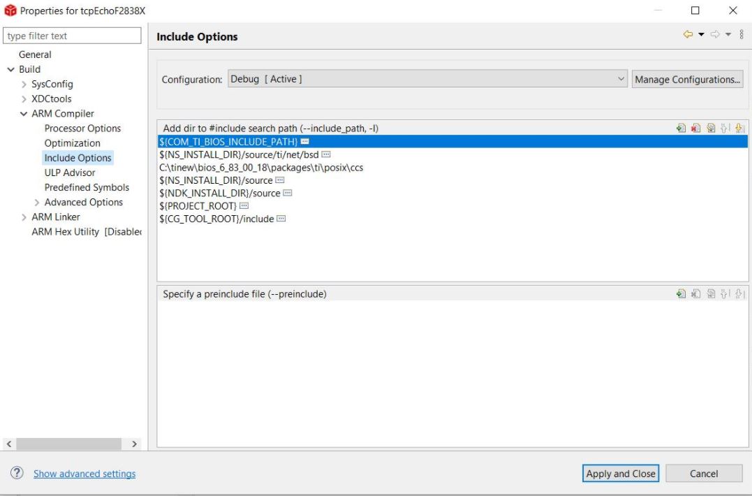Open the three-dot view menu
The image size is (752, 496).
742,34
